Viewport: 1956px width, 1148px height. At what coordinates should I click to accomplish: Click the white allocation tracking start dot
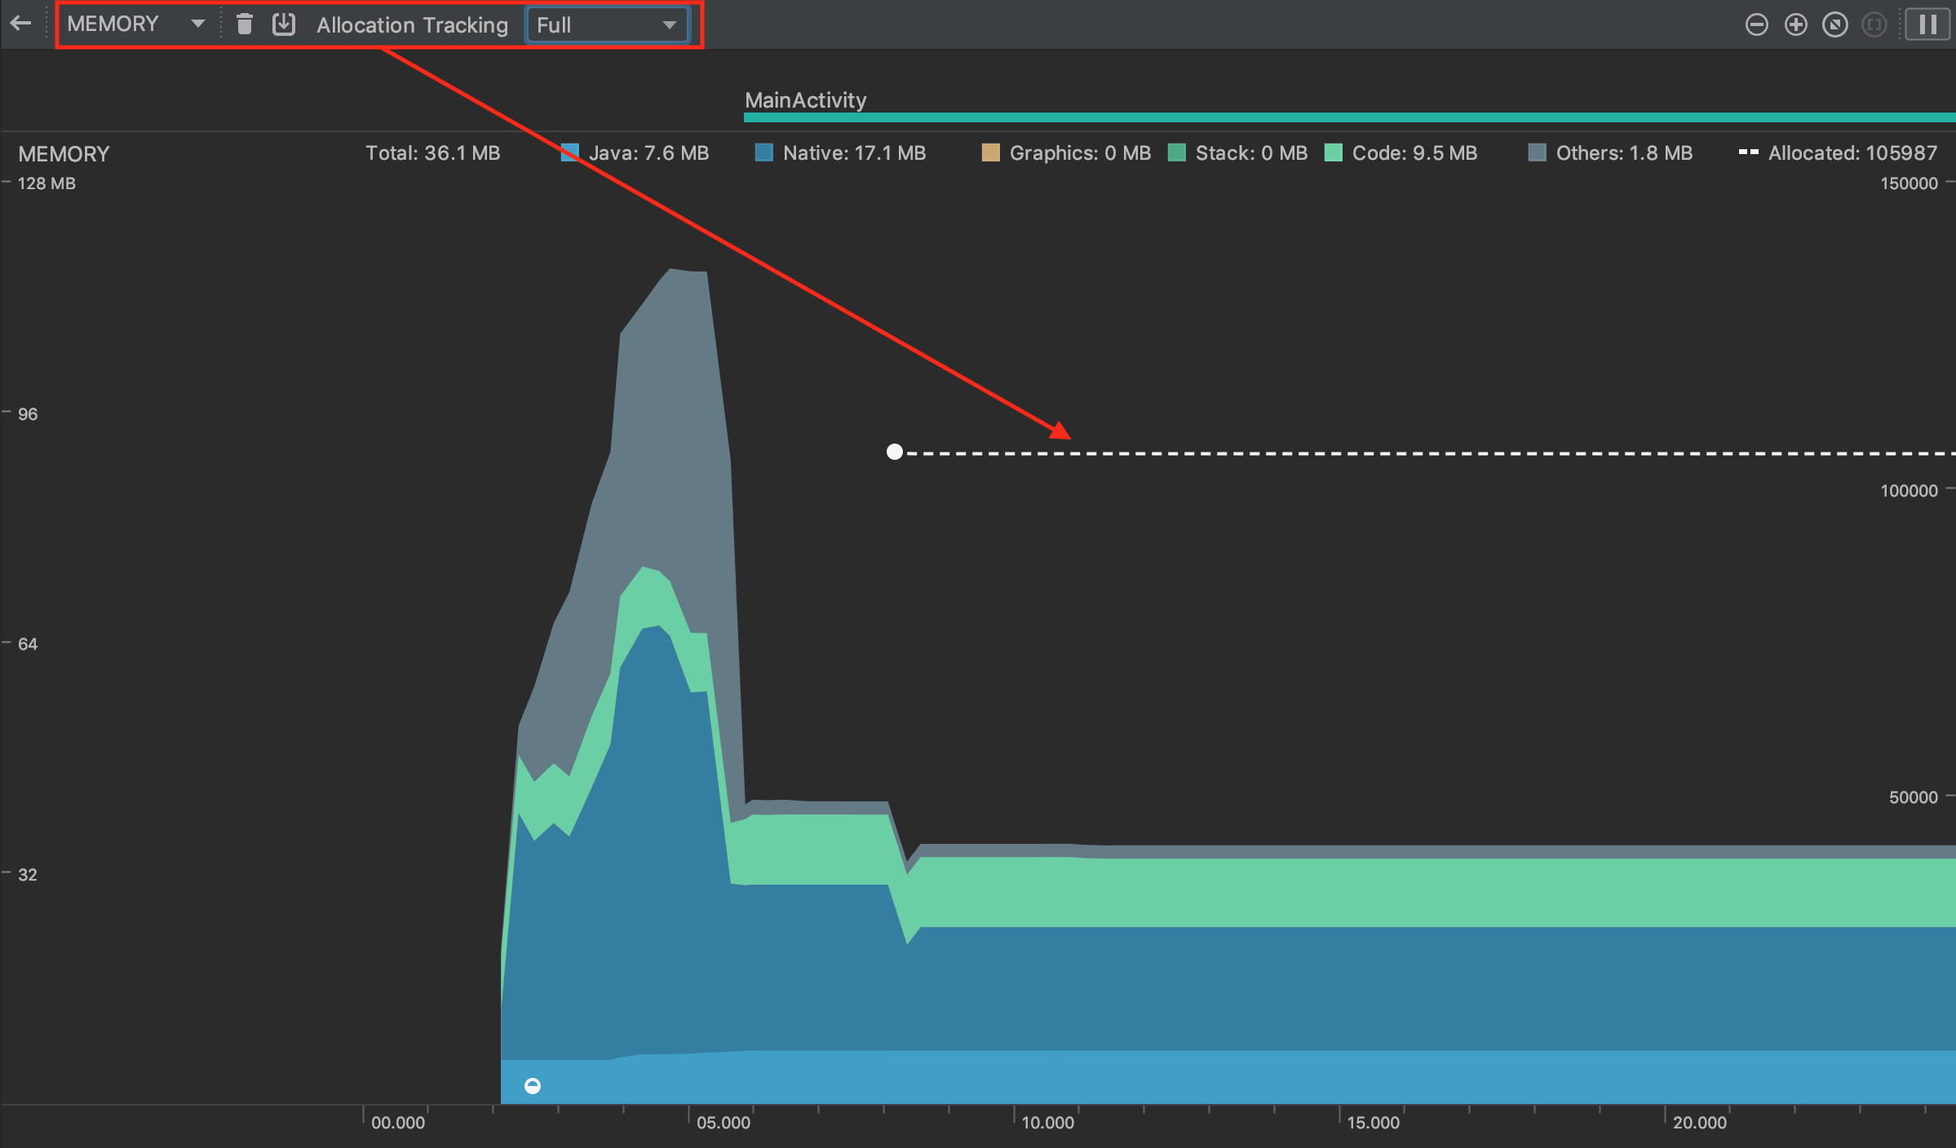[895, 452]
